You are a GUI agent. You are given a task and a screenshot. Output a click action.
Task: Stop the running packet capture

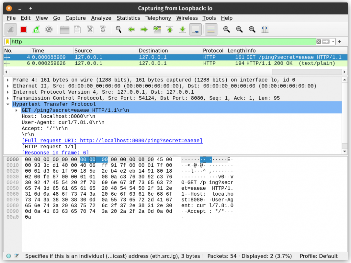click(23, 30)
